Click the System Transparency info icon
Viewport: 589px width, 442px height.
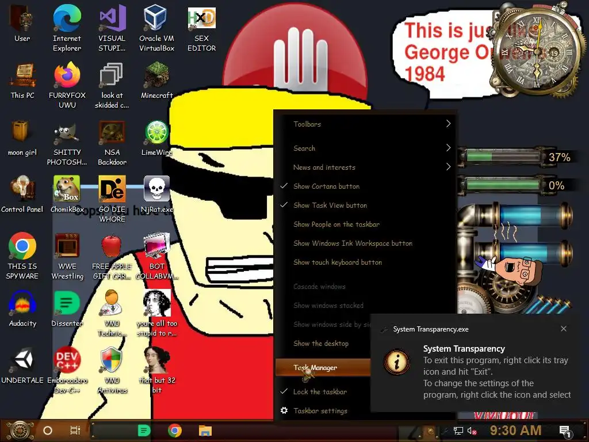[397, 362]
